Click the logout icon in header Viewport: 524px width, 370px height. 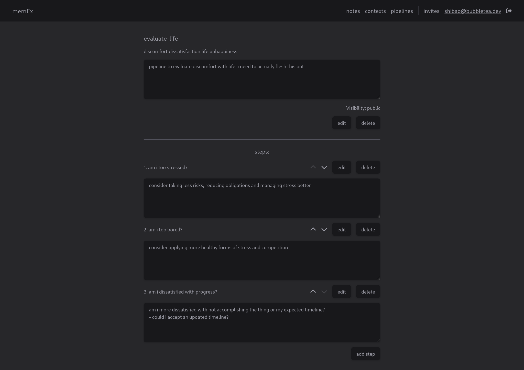click(x=509, y=11)
